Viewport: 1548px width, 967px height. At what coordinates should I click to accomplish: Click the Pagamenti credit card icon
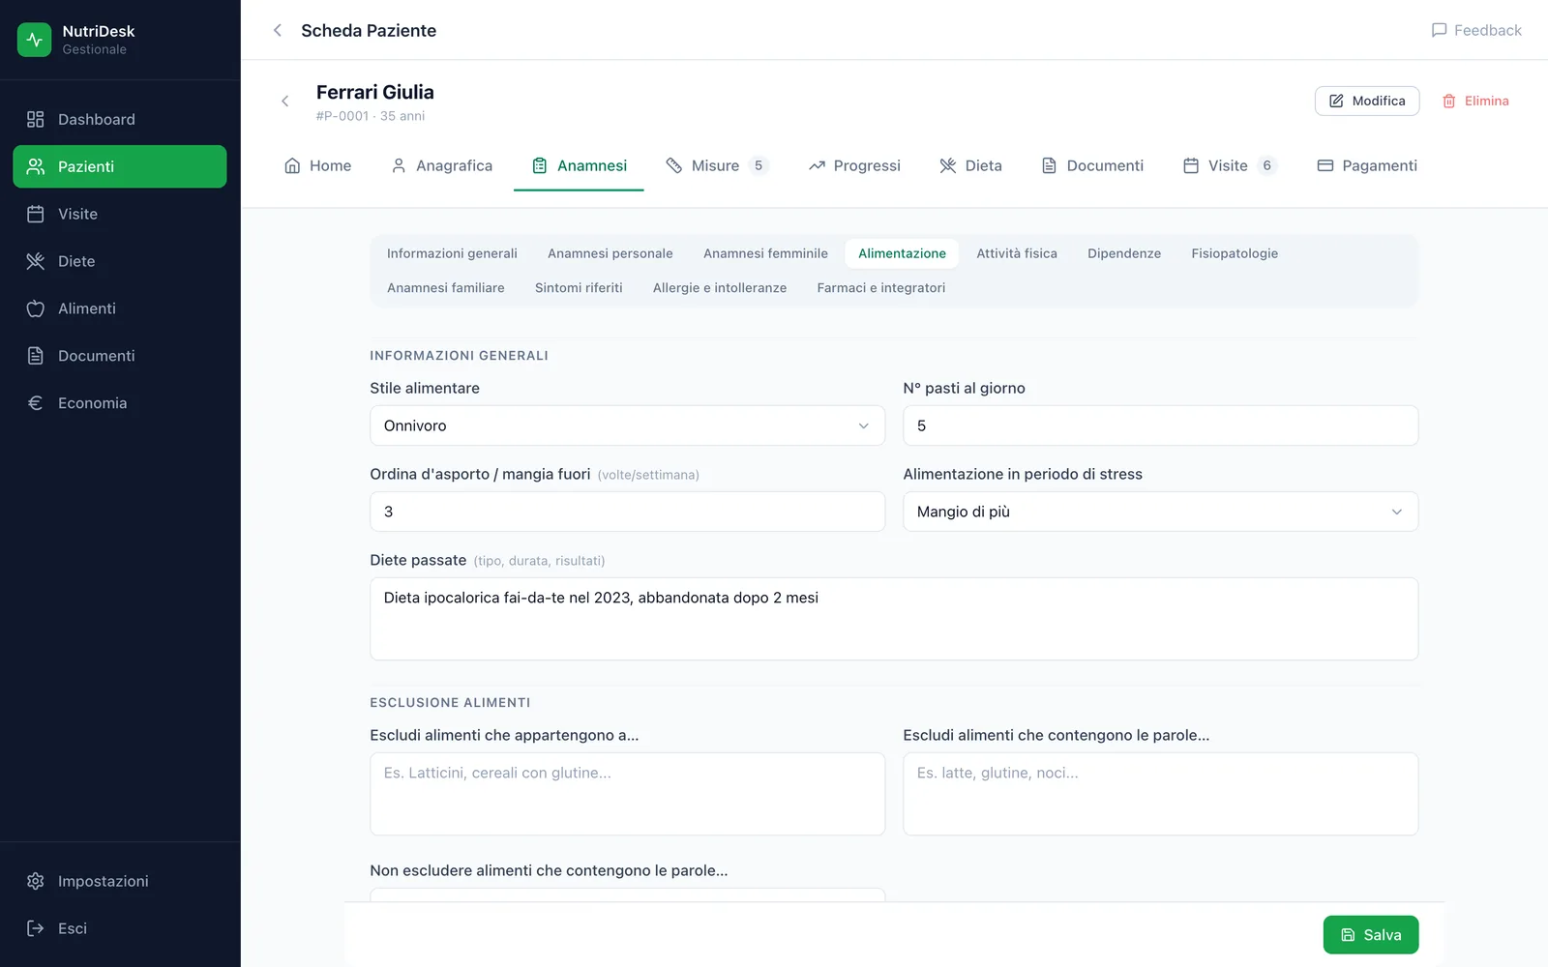(x=1325, y=165)
